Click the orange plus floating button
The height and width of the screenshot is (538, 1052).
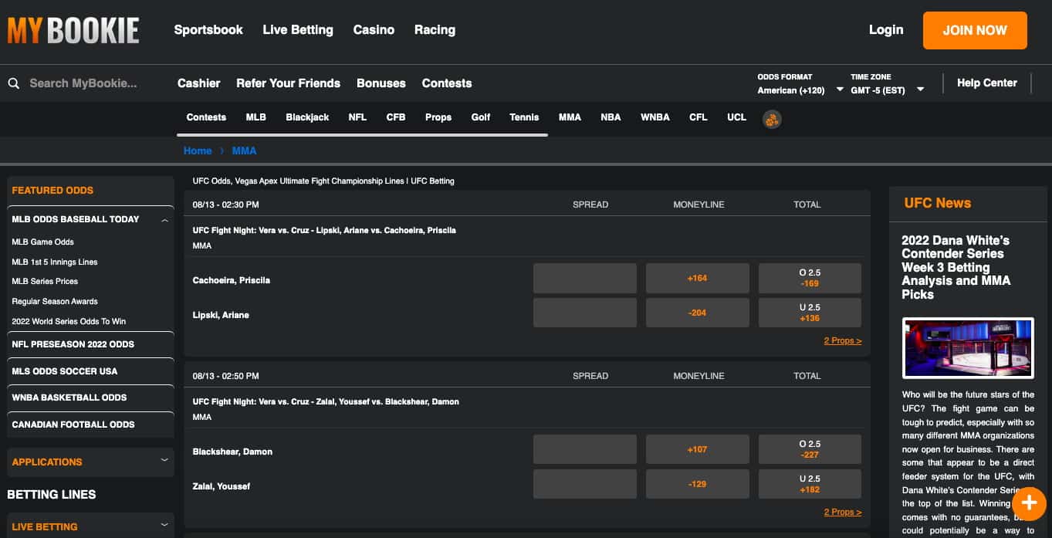[x=1028, y=502]
